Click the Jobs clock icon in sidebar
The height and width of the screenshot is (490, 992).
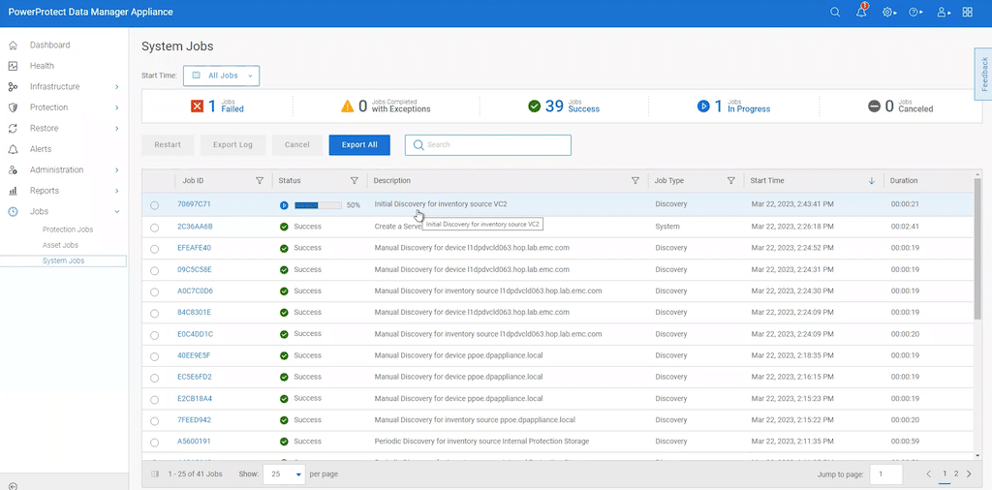pos(13,212)
